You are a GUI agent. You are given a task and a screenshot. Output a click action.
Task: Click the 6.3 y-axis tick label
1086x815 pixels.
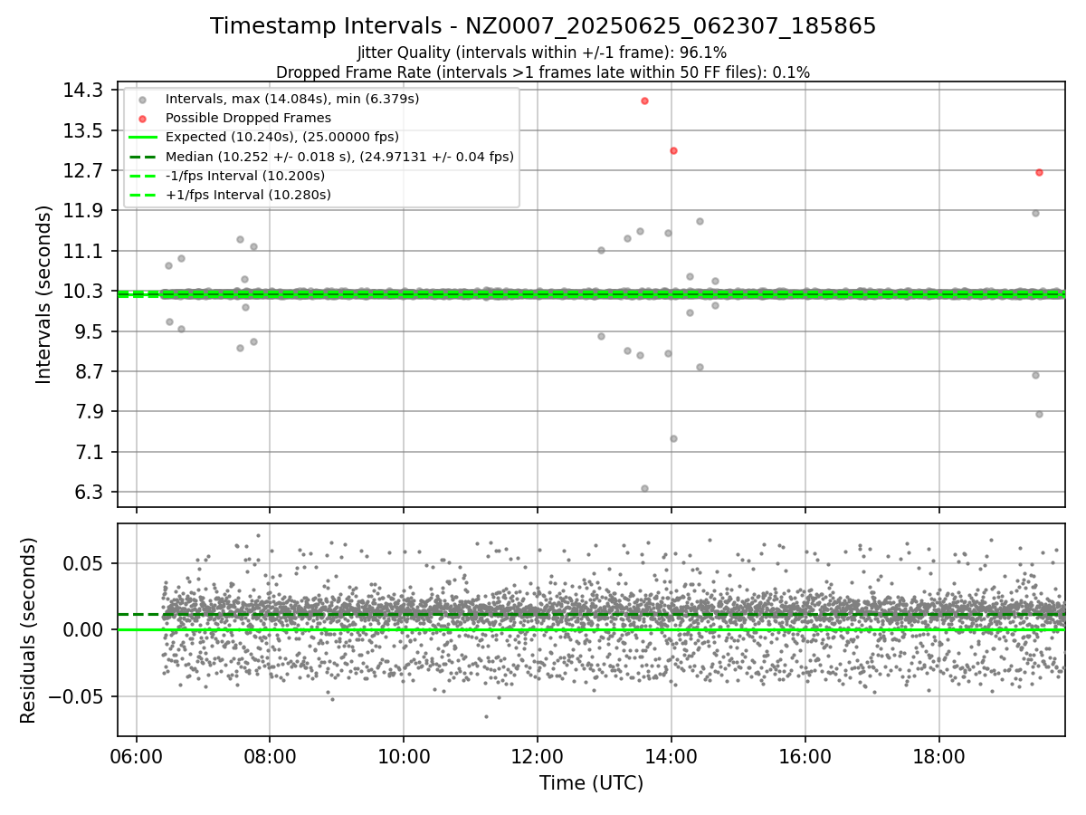click(x=90, y=492)
